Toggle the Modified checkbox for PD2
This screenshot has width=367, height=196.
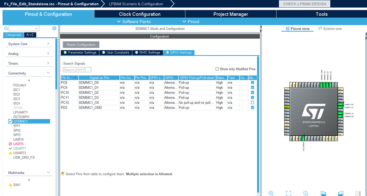point(252,107)
